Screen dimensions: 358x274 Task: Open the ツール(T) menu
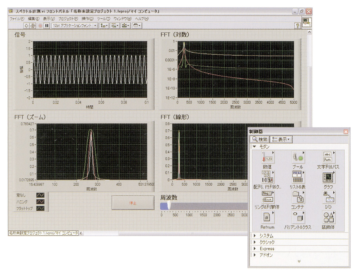click(104, 19)
